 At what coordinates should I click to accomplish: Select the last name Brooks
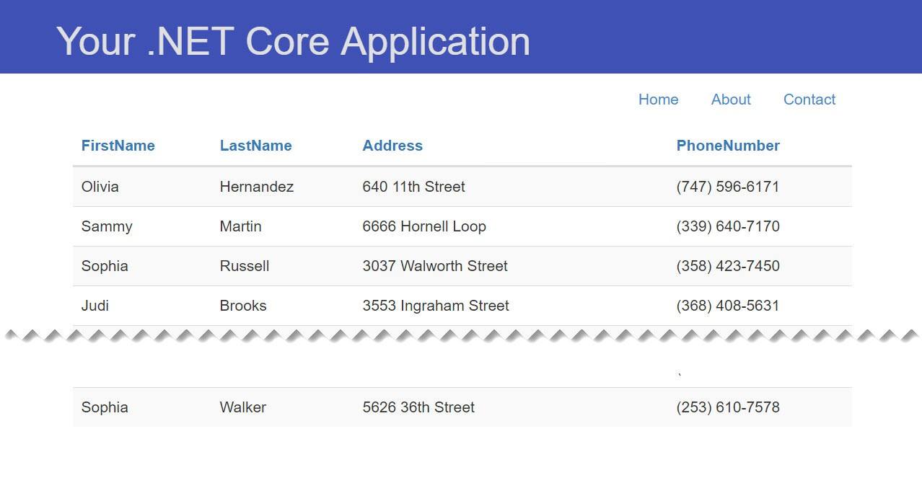(243, 306)
